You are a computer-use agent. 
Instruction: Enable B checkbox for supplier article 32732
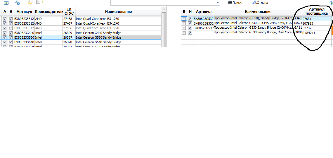click(184, 28)
